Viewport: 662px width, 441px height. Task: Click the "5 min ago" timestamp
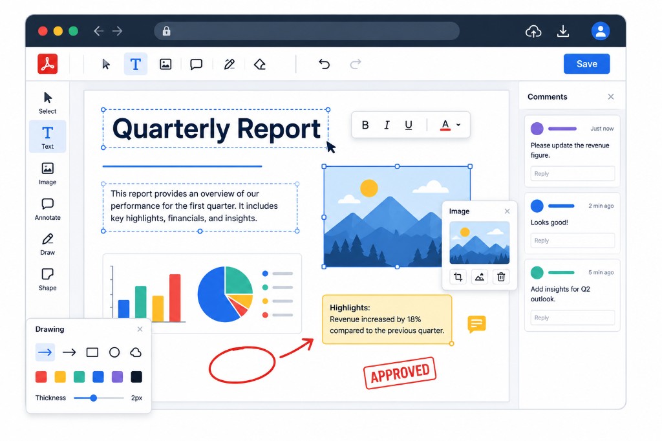[x=601, y=272]
